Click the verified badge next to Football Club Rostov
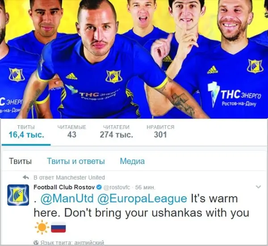268x246 pixels. click(x=99, y=187)
